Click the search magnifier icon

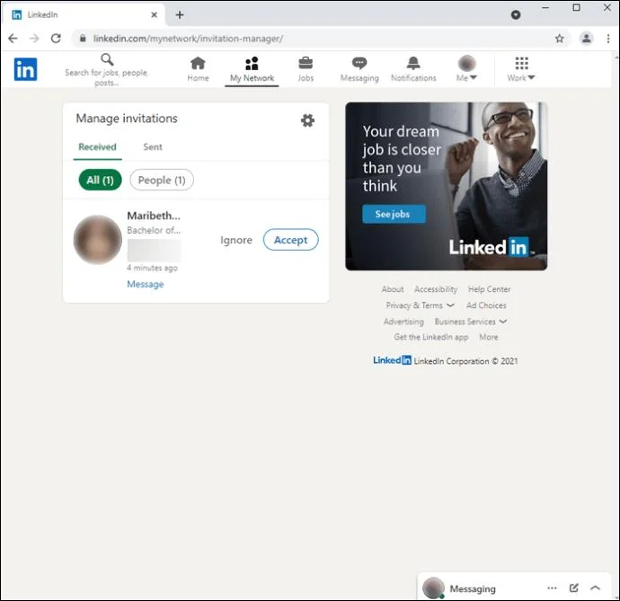point(107,59)
